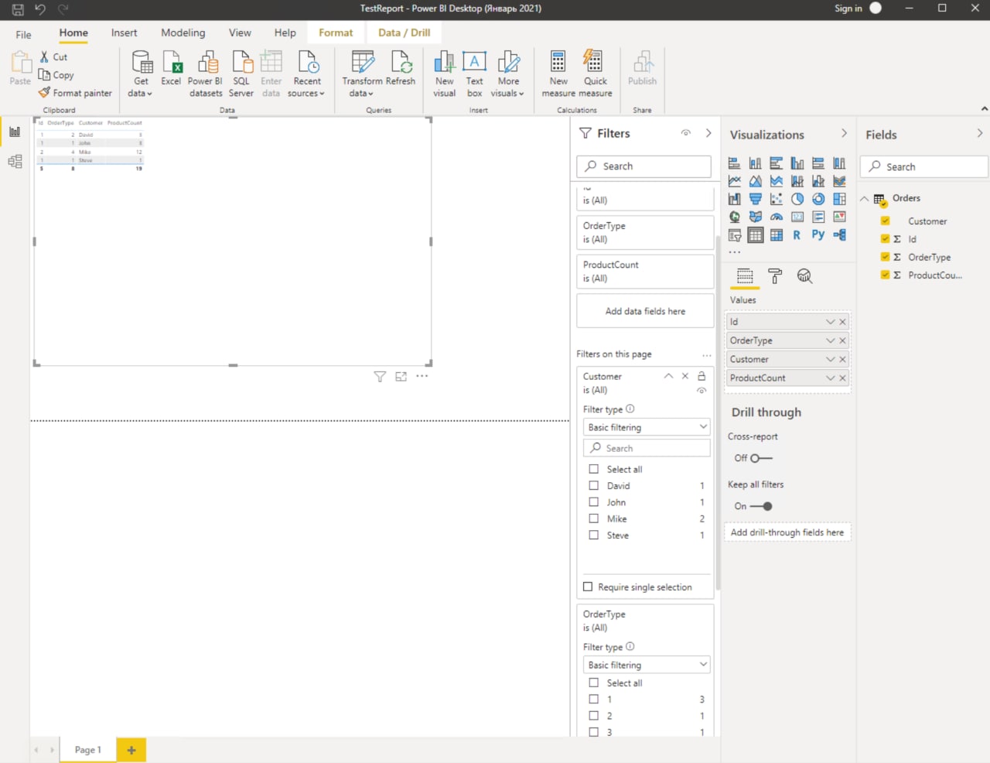Select the matrix visualization icon
The height and width of the screenshot is (763, 990).
click(776, 235)
